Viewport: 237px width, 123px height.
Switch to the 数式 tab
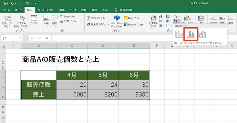click(62, 10)
